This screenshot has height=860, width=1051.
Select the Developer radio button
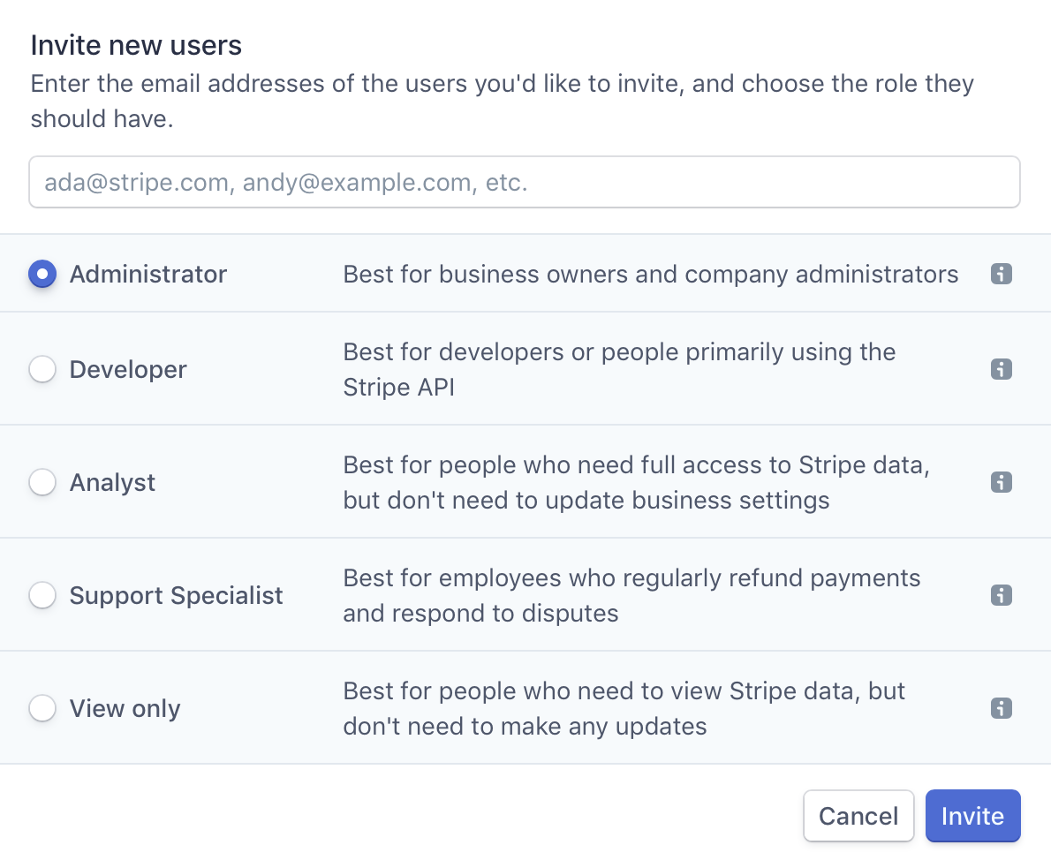point(42,369)
